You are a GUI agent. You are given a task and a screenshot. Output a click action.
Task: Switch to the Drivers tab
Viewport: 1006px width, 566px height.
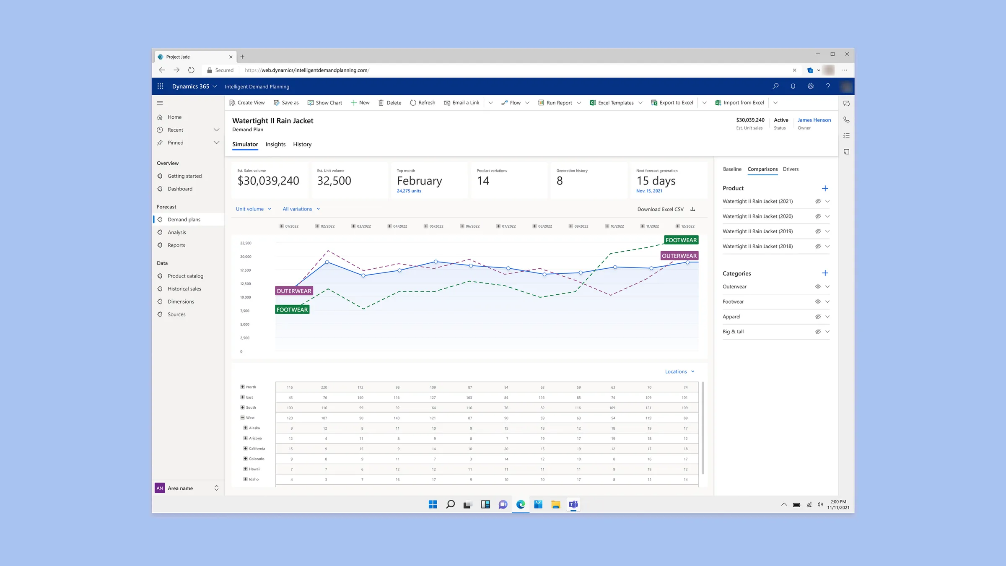point(791,169)
